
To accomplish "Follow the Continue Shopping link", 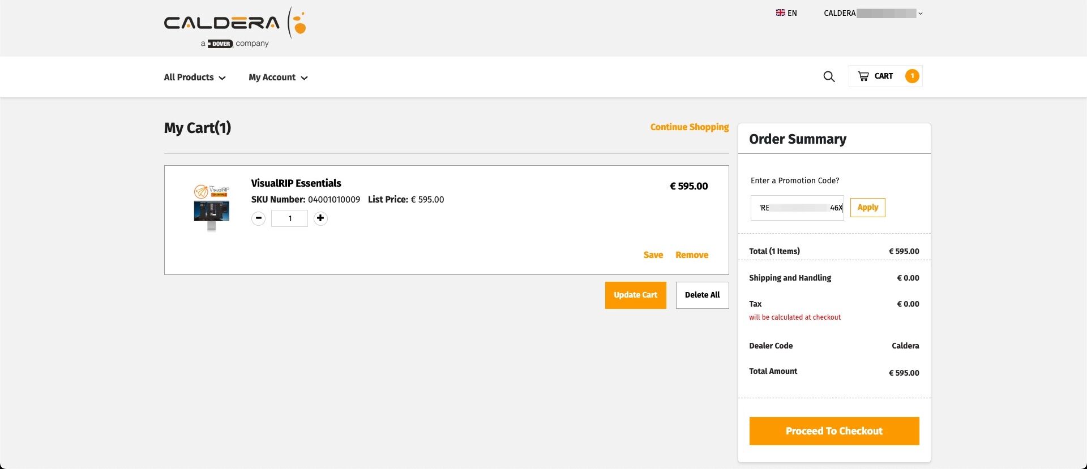I will 689,127.
